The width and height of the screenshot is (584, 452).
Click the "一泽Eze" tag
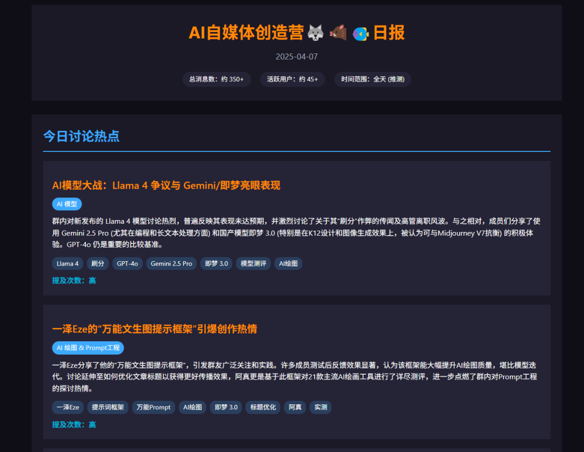(68, 407)
